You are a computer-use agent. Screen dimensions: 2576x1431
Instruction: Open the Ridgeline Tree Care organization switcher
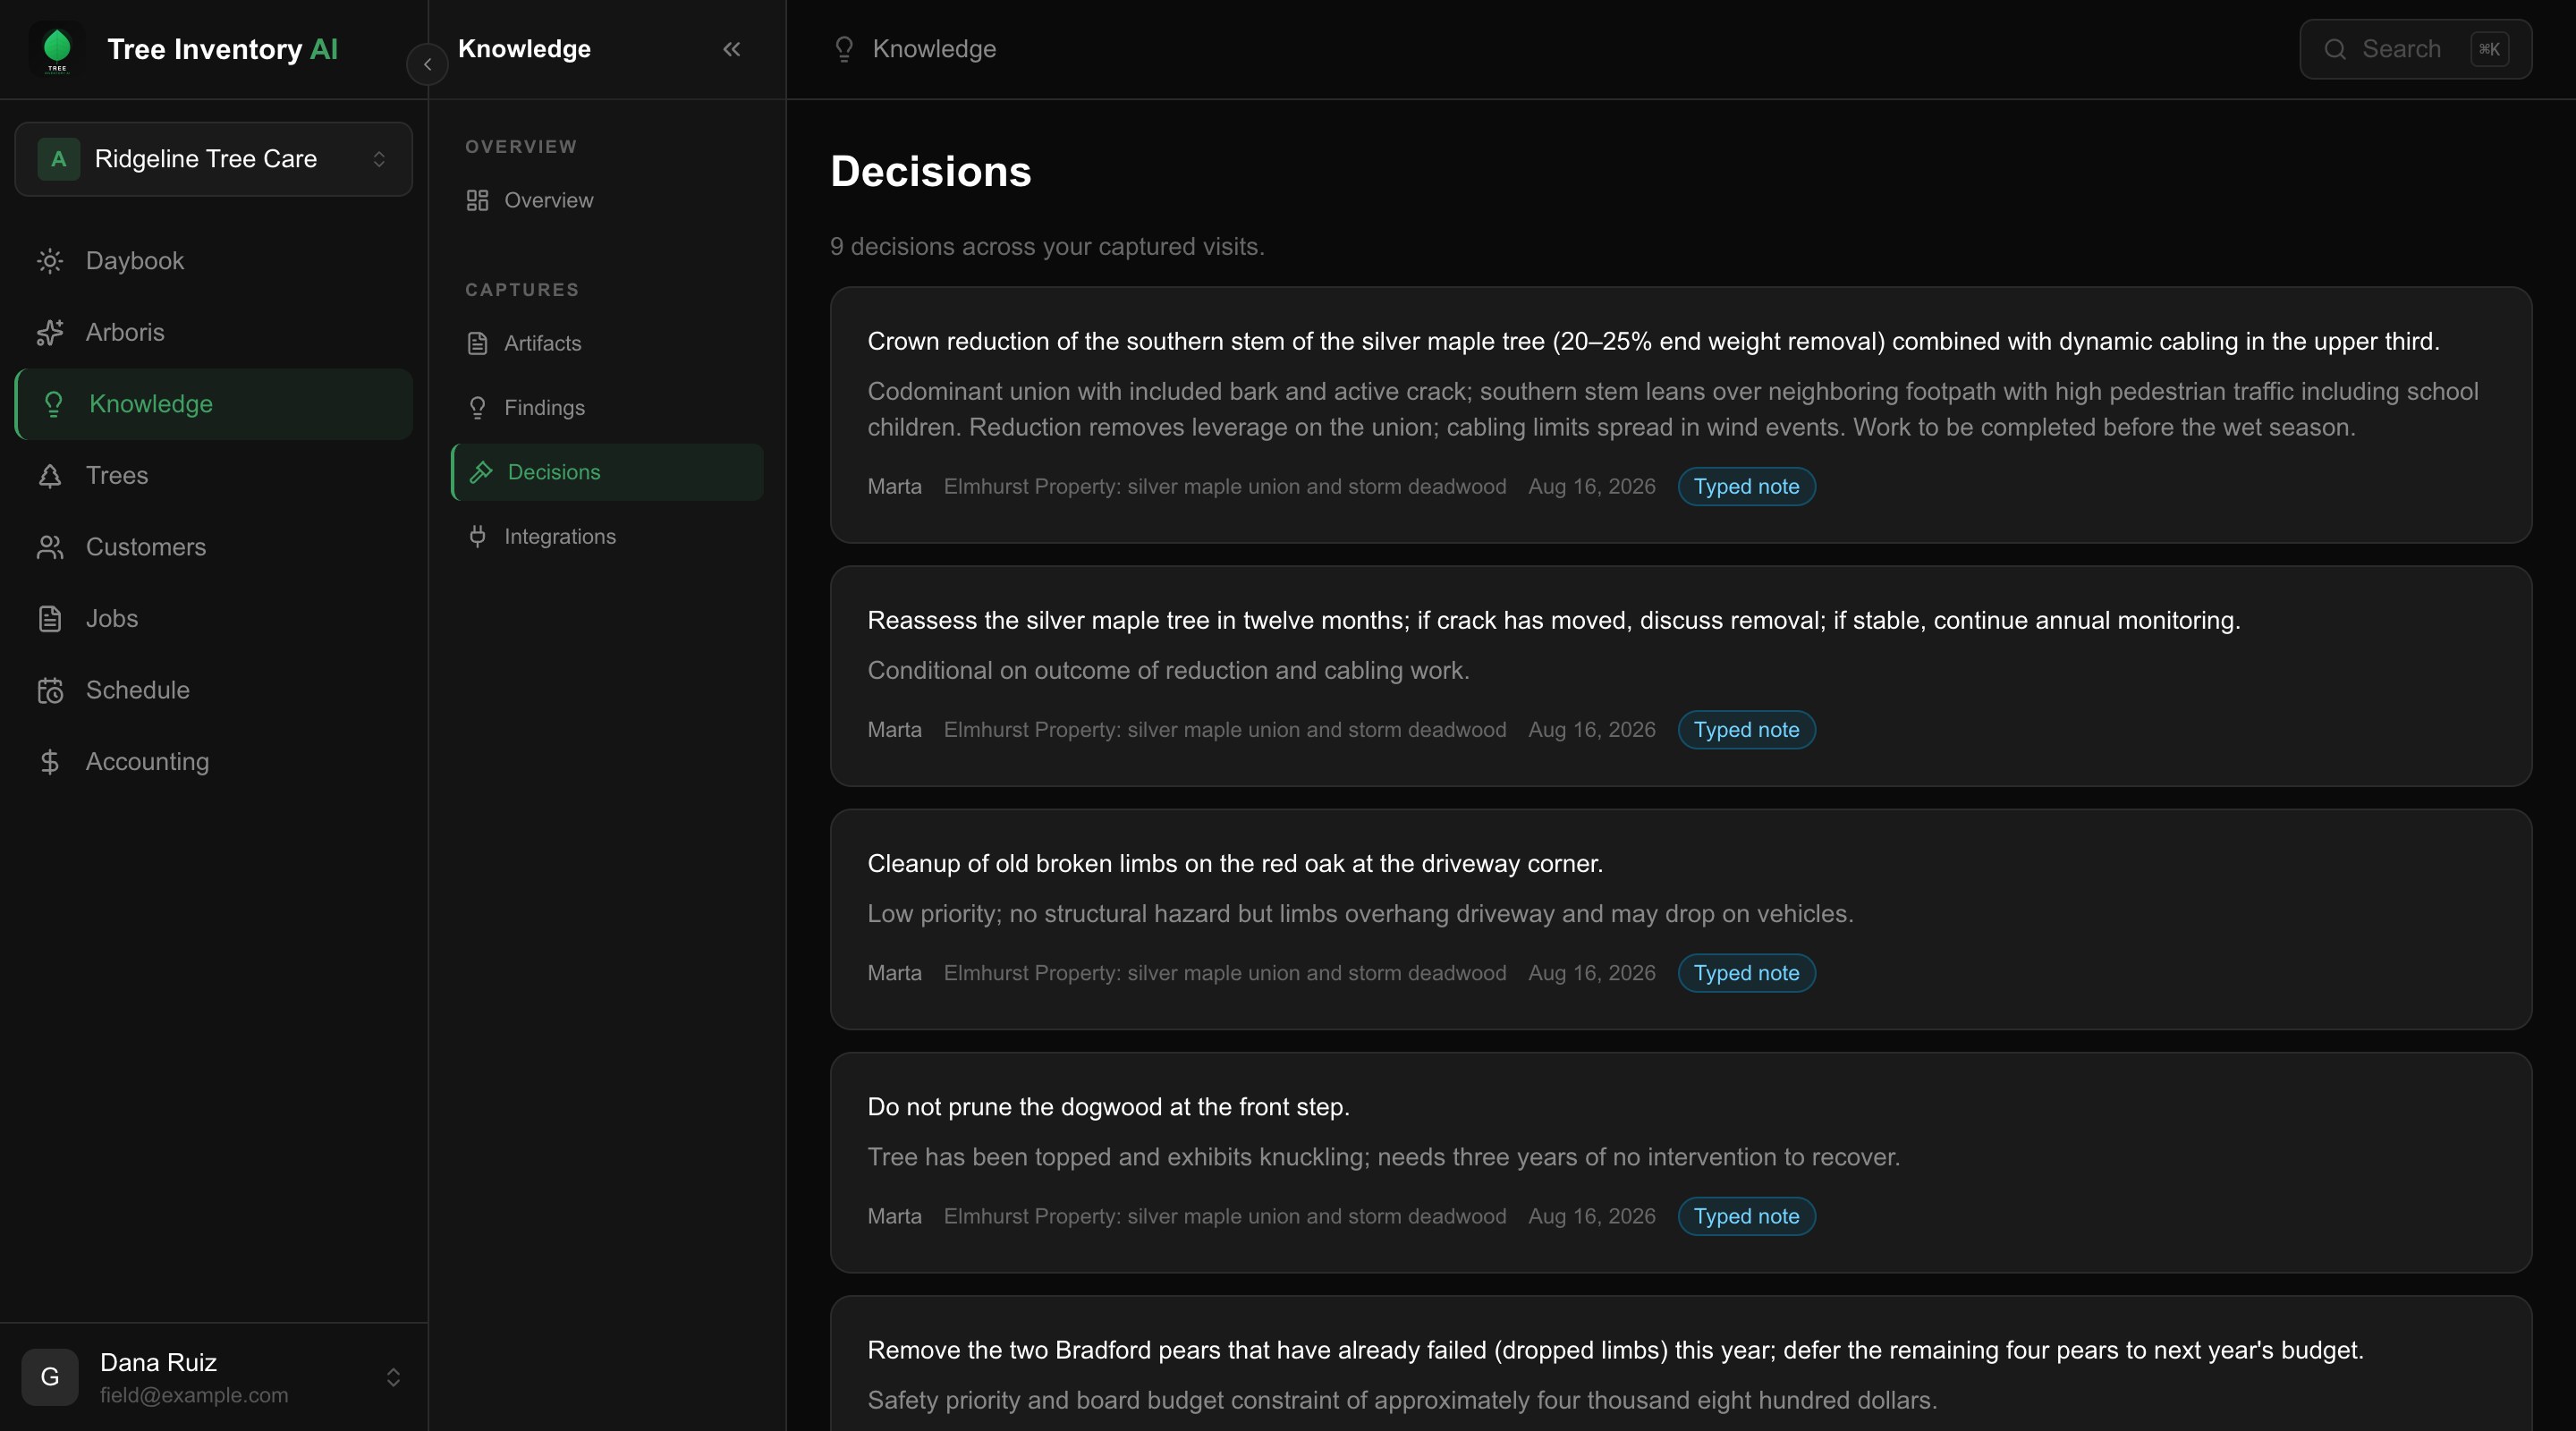click(214, 159)
